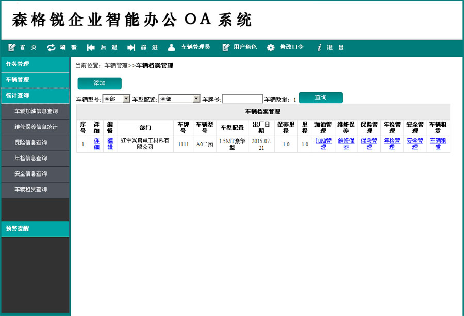Click the 用户角色 edit icon
Viewport: 464px width, 316px height.
pos(226,47)
